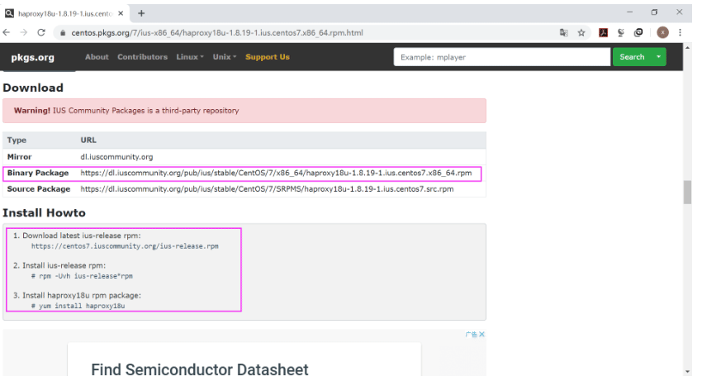Open the Chrome three-dot menu

click(x=680, y=33)
